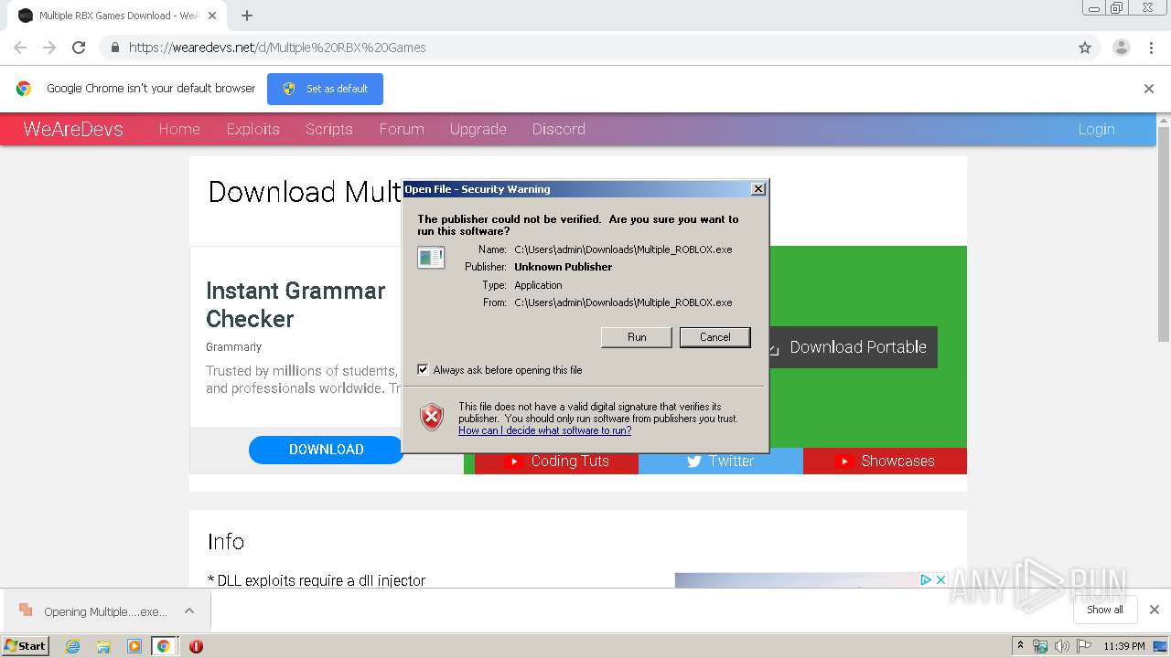Go to Home in site navigation

point(179,129)
